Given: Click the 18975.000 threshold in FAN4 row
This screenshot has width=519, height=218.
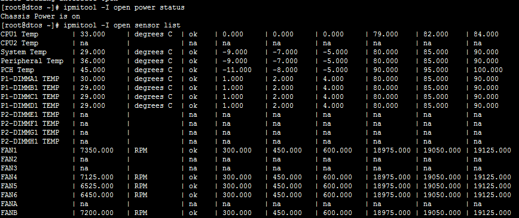Looking at the screenshot, I should pyautogui.click(x=392, y=177).
